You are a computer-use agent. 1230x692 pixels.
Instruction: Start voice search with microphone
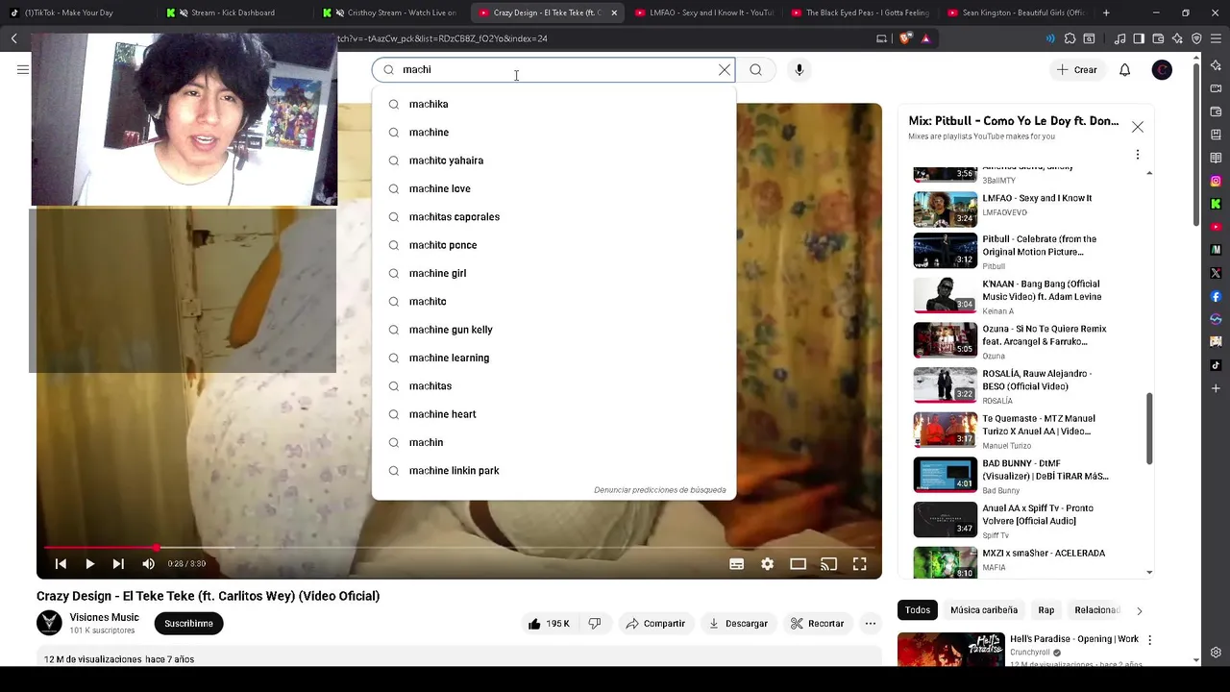799,69
